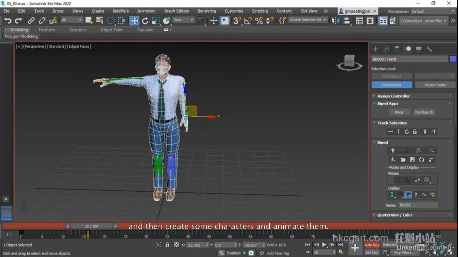This screenshot has height=257, width=458.
Task: Click the Parameters button
Action: coord(391,85)
